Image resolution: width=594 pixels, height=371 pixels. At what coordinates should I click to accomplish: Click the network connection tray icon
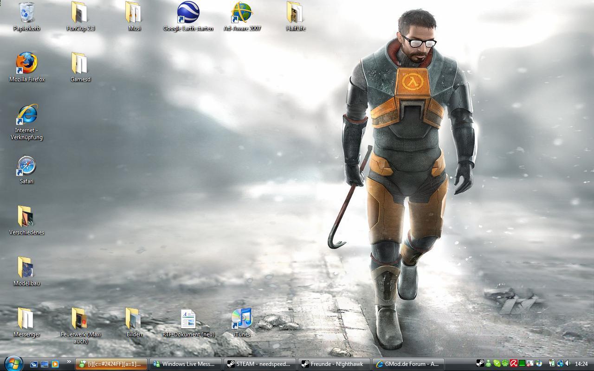(x=560, y=363)
